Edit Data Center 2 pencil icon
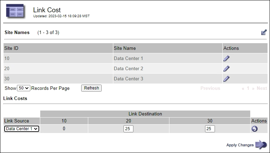270x153 pixels. 227,68
